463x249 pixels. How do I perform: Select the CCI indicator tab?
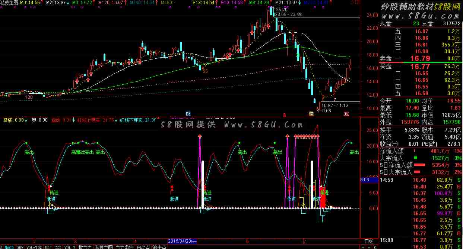58,247
